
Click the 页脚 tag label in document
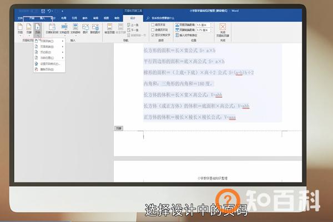tap(119, 128)
